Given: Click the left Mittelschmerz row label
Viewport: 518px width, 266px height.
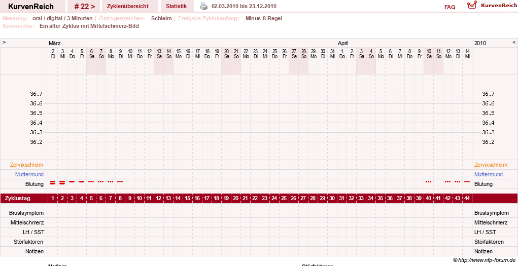Looking at the screenshot, I should 27,222.
